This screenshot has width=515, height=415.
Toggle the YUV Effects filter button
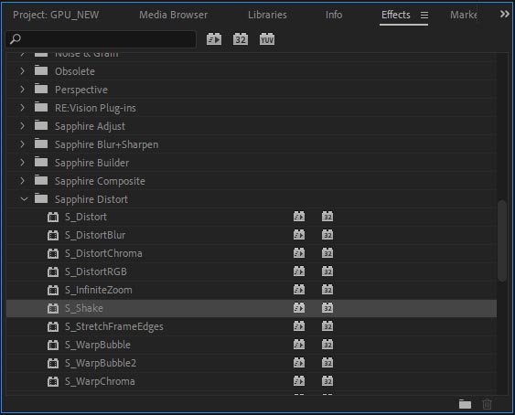pyautogui.click(x=267, y=39)
